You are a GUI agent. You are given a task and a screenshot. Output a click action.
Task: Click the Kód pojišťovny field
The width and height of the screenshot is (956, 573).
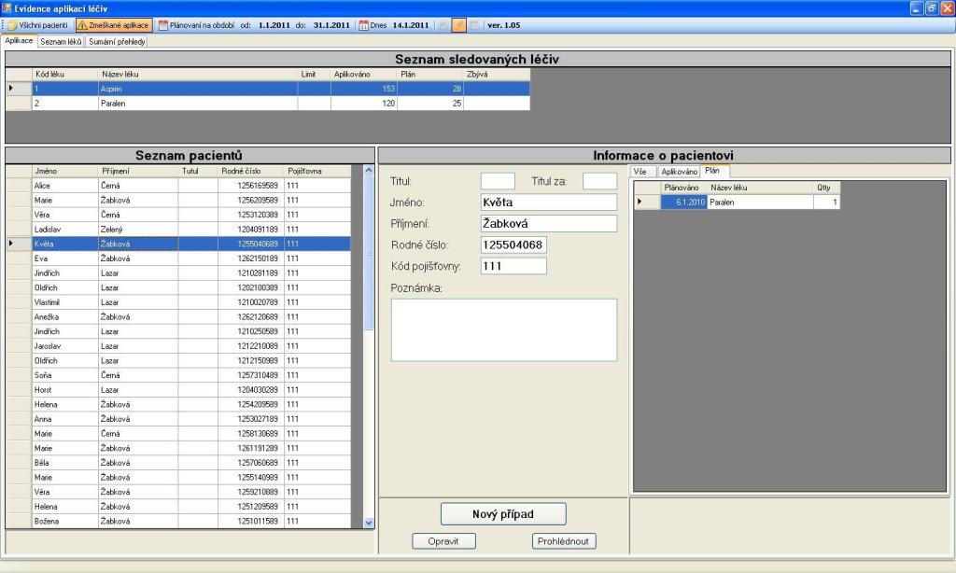coord(513,266)
